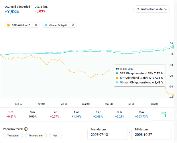Click the +7,92% period performance value
Image resolution: width=177 pixels, height=143 pixels.
point(12,11)
